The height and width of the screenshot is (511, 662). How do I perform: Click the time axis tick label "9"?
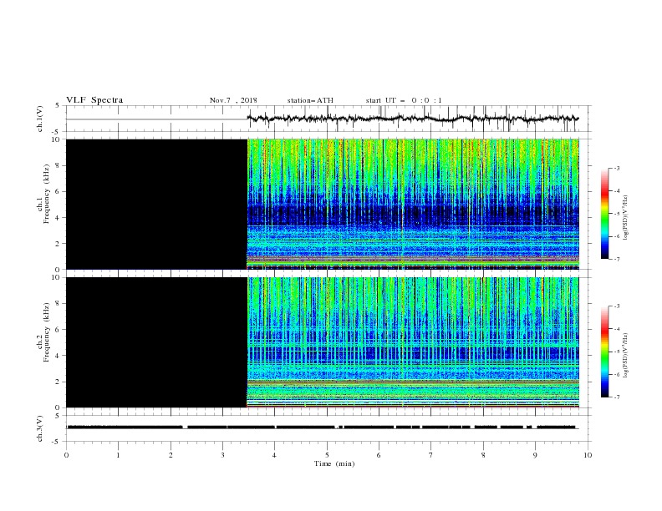(x=535, y=455)
